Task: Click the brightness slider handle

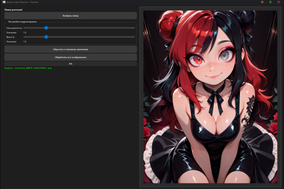Action: point(46,37)
